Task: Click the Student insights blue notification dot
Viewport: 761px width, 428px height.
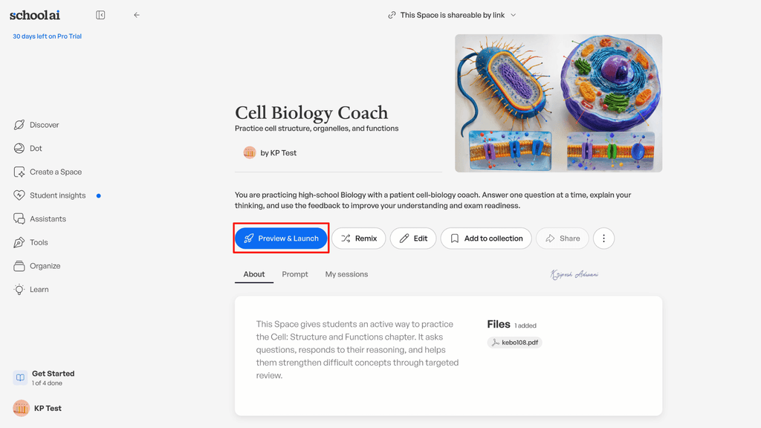Action: pos(99,195)
